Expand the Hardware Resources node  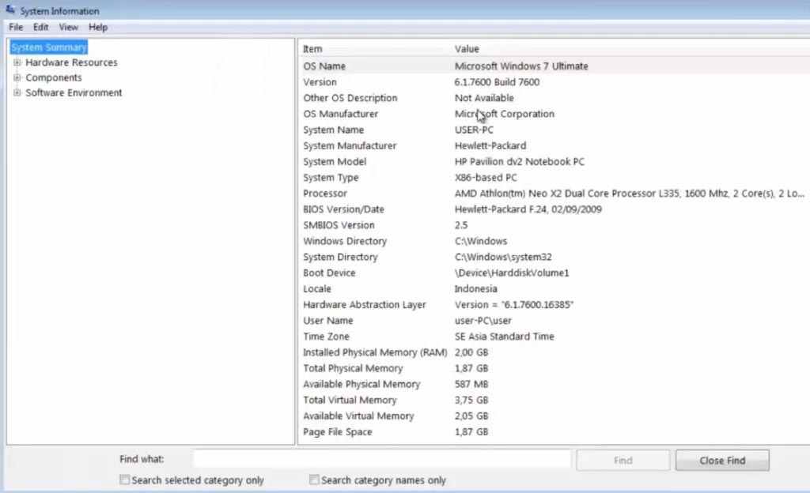(x=17, y=62)
